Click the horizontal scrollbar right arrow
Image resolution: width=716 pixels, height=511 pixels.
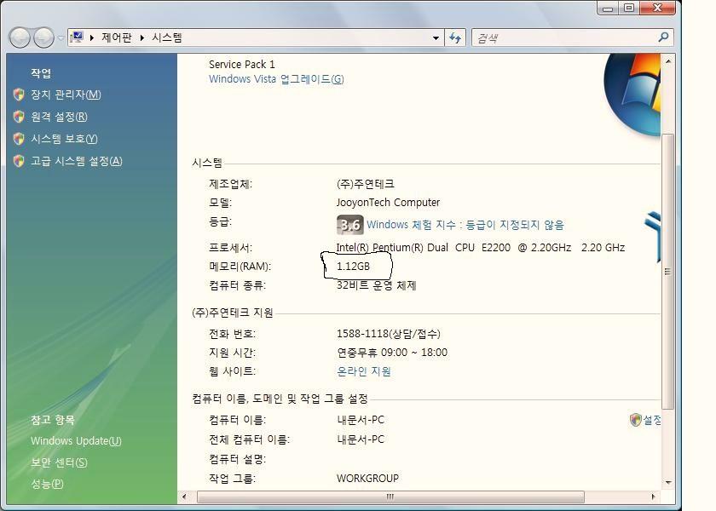tap(654, 497)
